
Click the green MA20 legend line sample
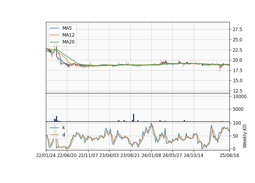coord(54,42)
